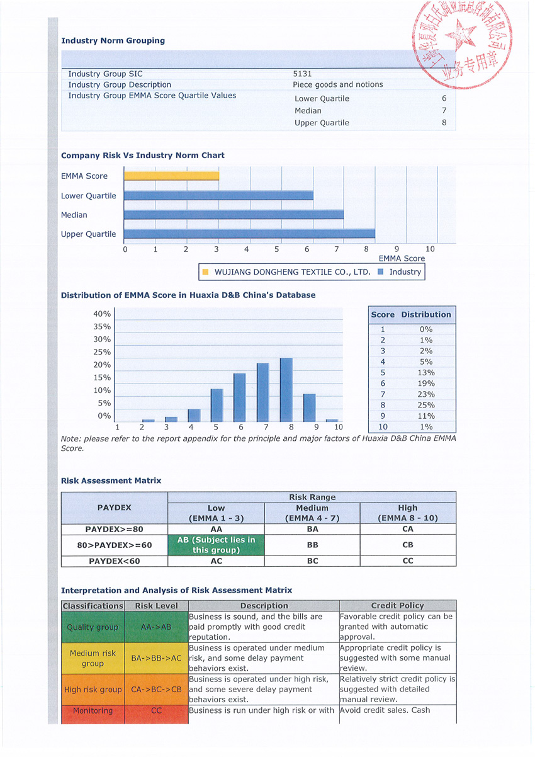Screen dimensions: 535x757
Task: Click the blue Industry legend swatch
Action: pyautogui.click(x=380, y=272)
